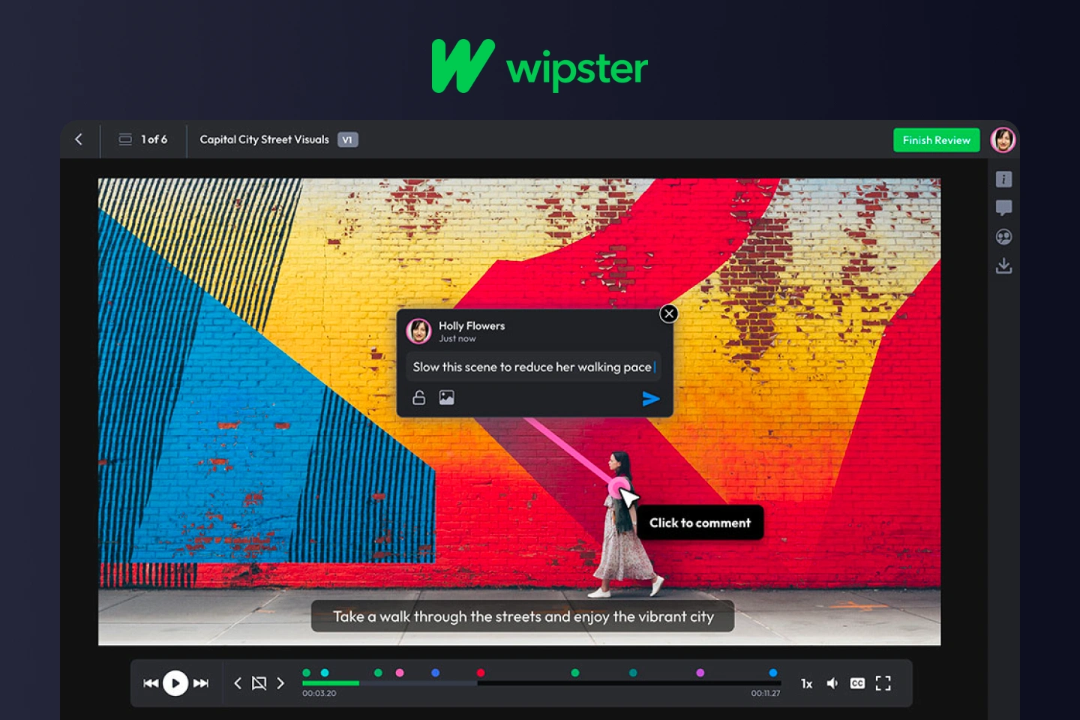This screenshot has width=1080, height=720.
Task: Enable closed captions
Action: pyautogui.click(x=856, y=683)
